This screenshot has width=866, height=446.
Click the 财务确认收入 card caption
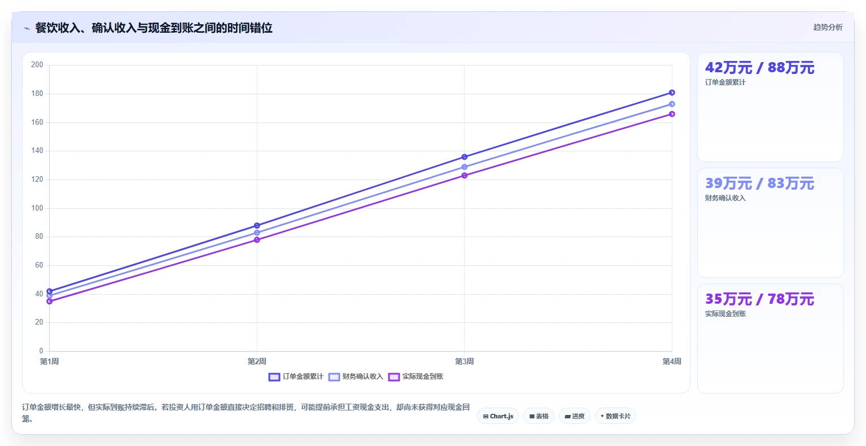(725, 198)
